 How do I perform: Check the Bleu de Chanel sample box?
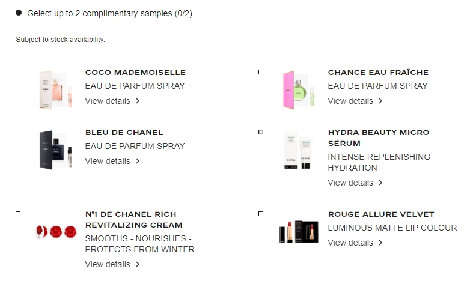pyautogui.click(x=18, y=132)
